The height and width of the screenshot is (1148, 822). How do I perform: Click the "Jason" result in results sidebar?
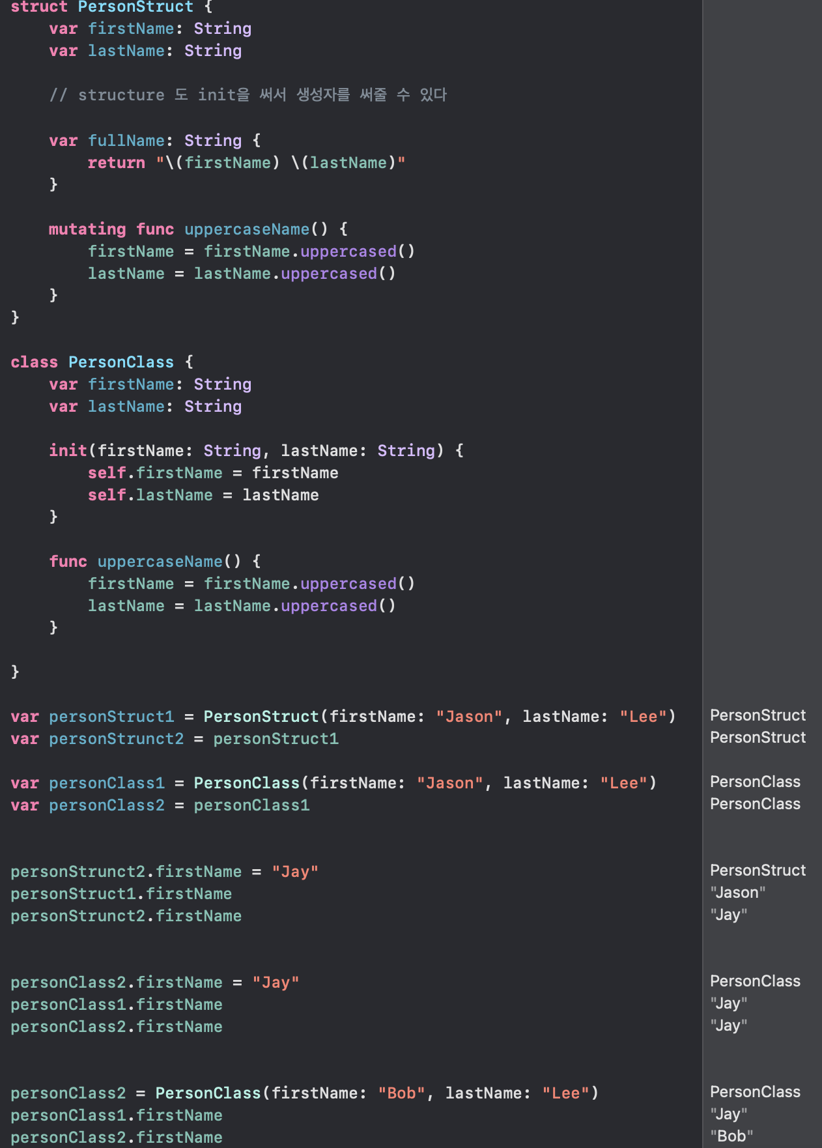click(x=737, y=893)
